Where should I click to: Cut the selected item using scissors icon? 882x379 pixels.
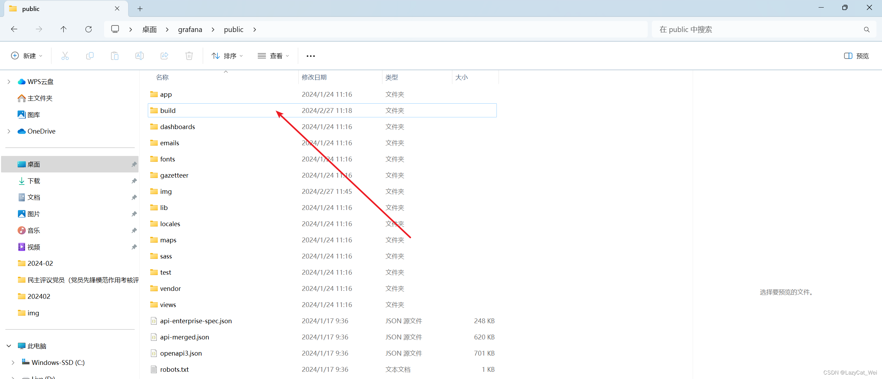[65, 55]
